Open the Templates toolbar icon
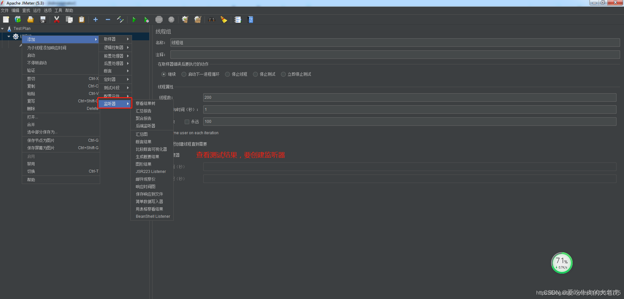This screenshot has width=624, height=299. 18,19
